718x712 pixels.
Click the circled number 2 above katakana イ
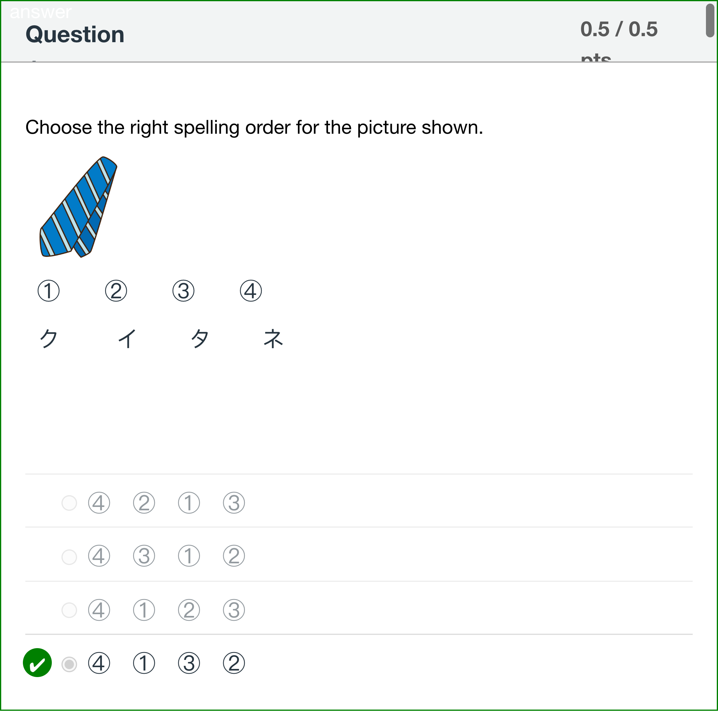(x=116, y=291)
